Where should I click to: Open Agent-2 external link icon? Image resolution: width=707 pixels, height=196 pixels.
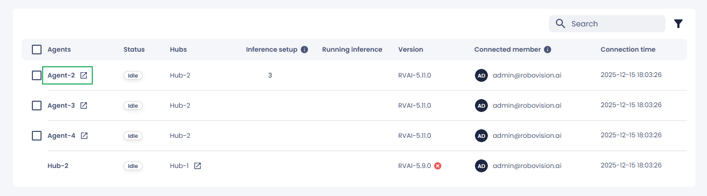84,75
